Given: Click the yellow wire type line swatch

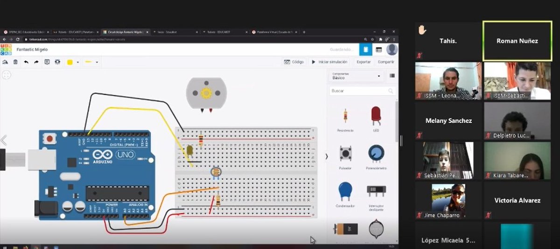Looking at the screenshot, I should pos(87,62).
